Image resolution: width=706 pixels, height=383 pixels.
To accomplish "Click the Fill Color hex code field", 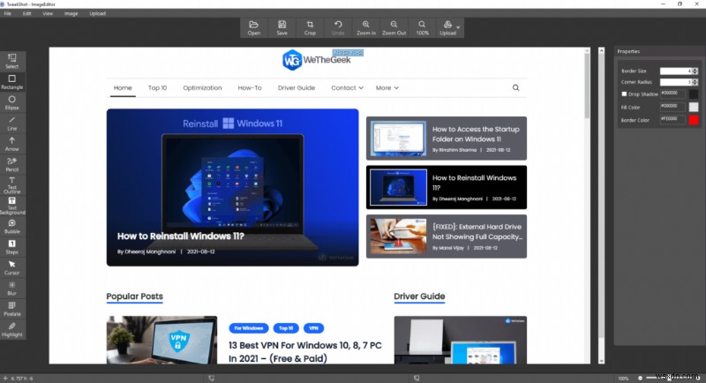I will (672, 107).
